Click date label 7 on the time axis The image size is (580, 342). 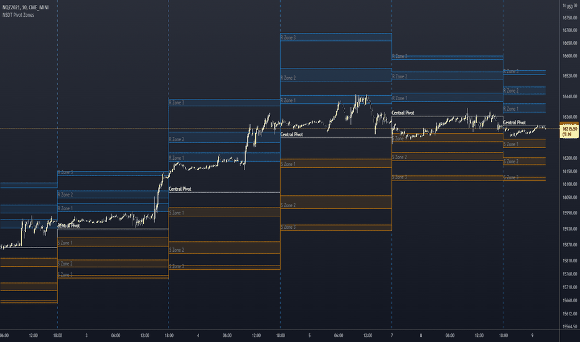391,336
